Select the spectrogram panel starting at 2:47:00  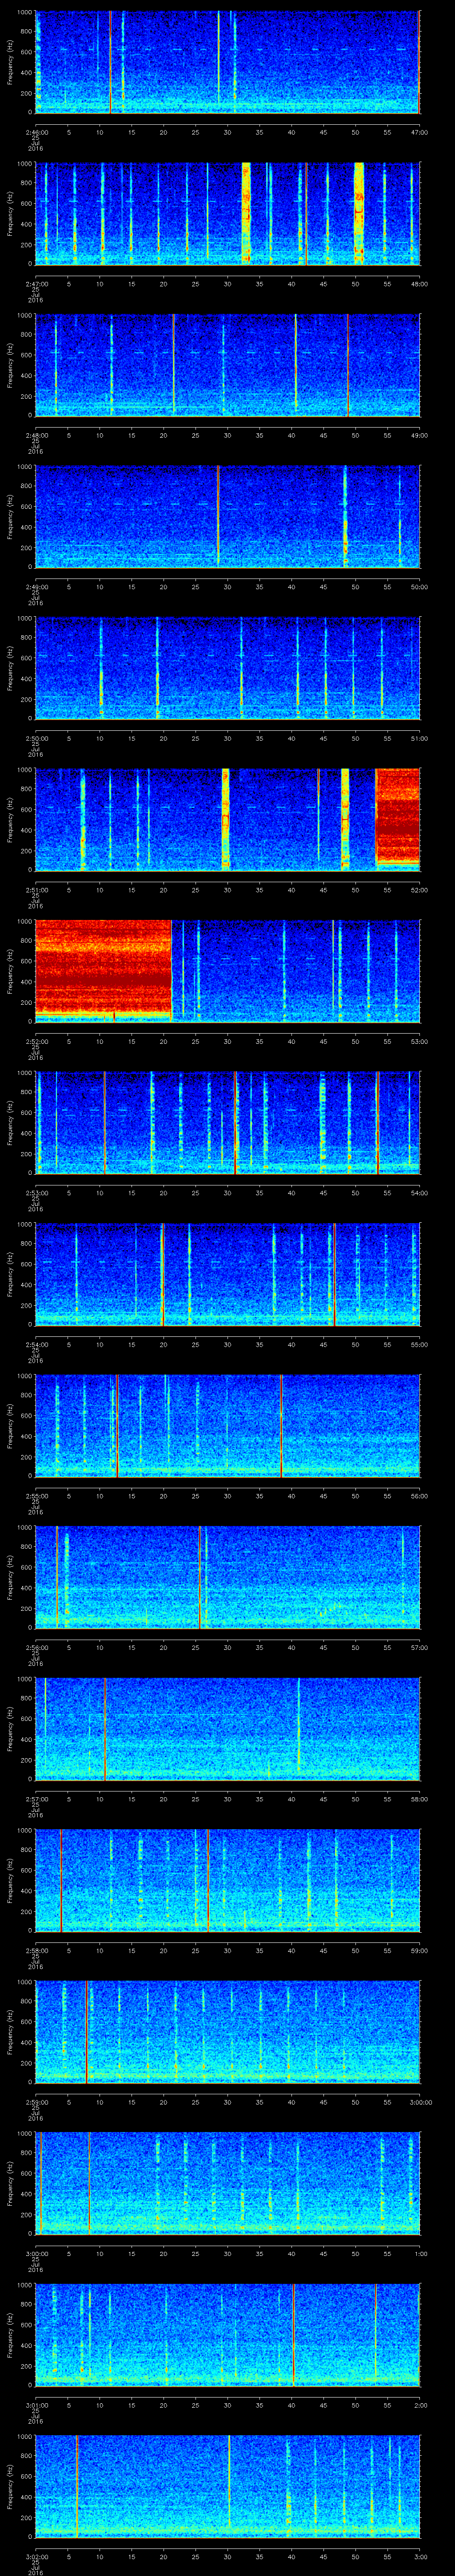click(x=227, y=214)
